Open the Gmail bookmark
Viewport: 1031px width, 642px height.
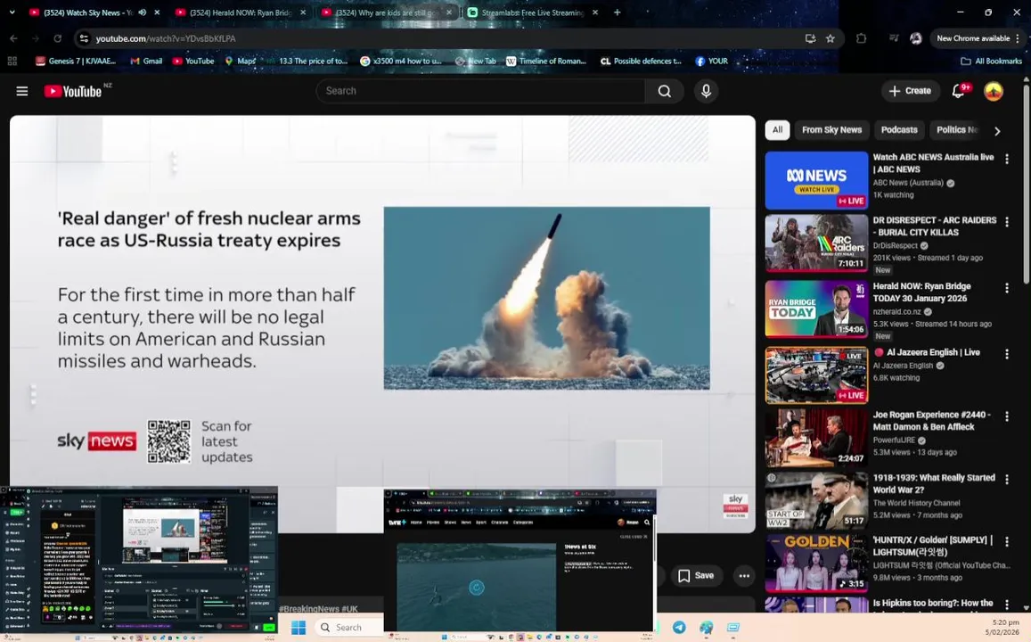146,61
